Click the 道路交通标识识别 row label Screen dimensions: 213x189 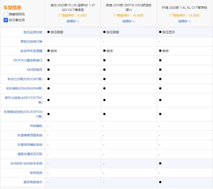30,154
